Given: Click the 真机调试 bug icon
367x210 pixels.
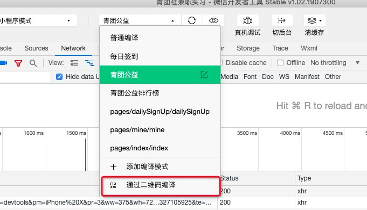Looking at the screenshot, I should (248, 20).
